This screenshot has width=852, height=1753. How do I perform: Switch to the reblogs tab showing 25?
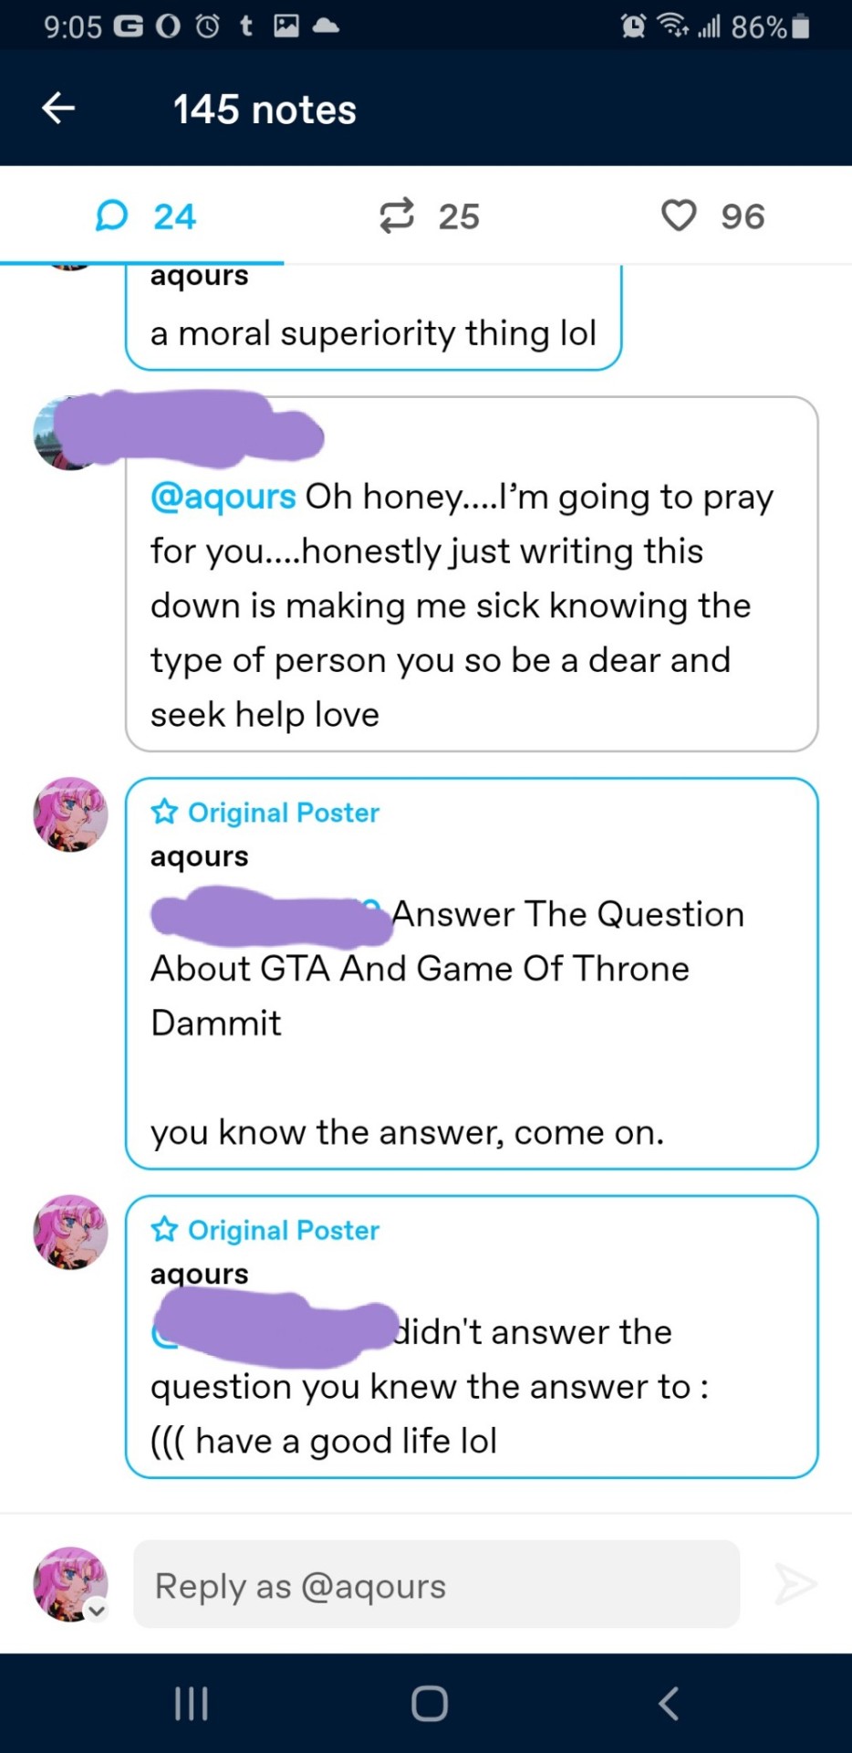click(x=429, y=216)
